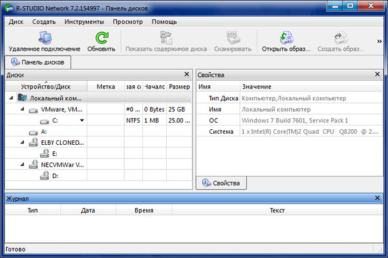Close the Журнал panel

377,198
